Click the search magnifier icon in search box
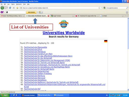The image size is (129, 97). pos(127,8)
